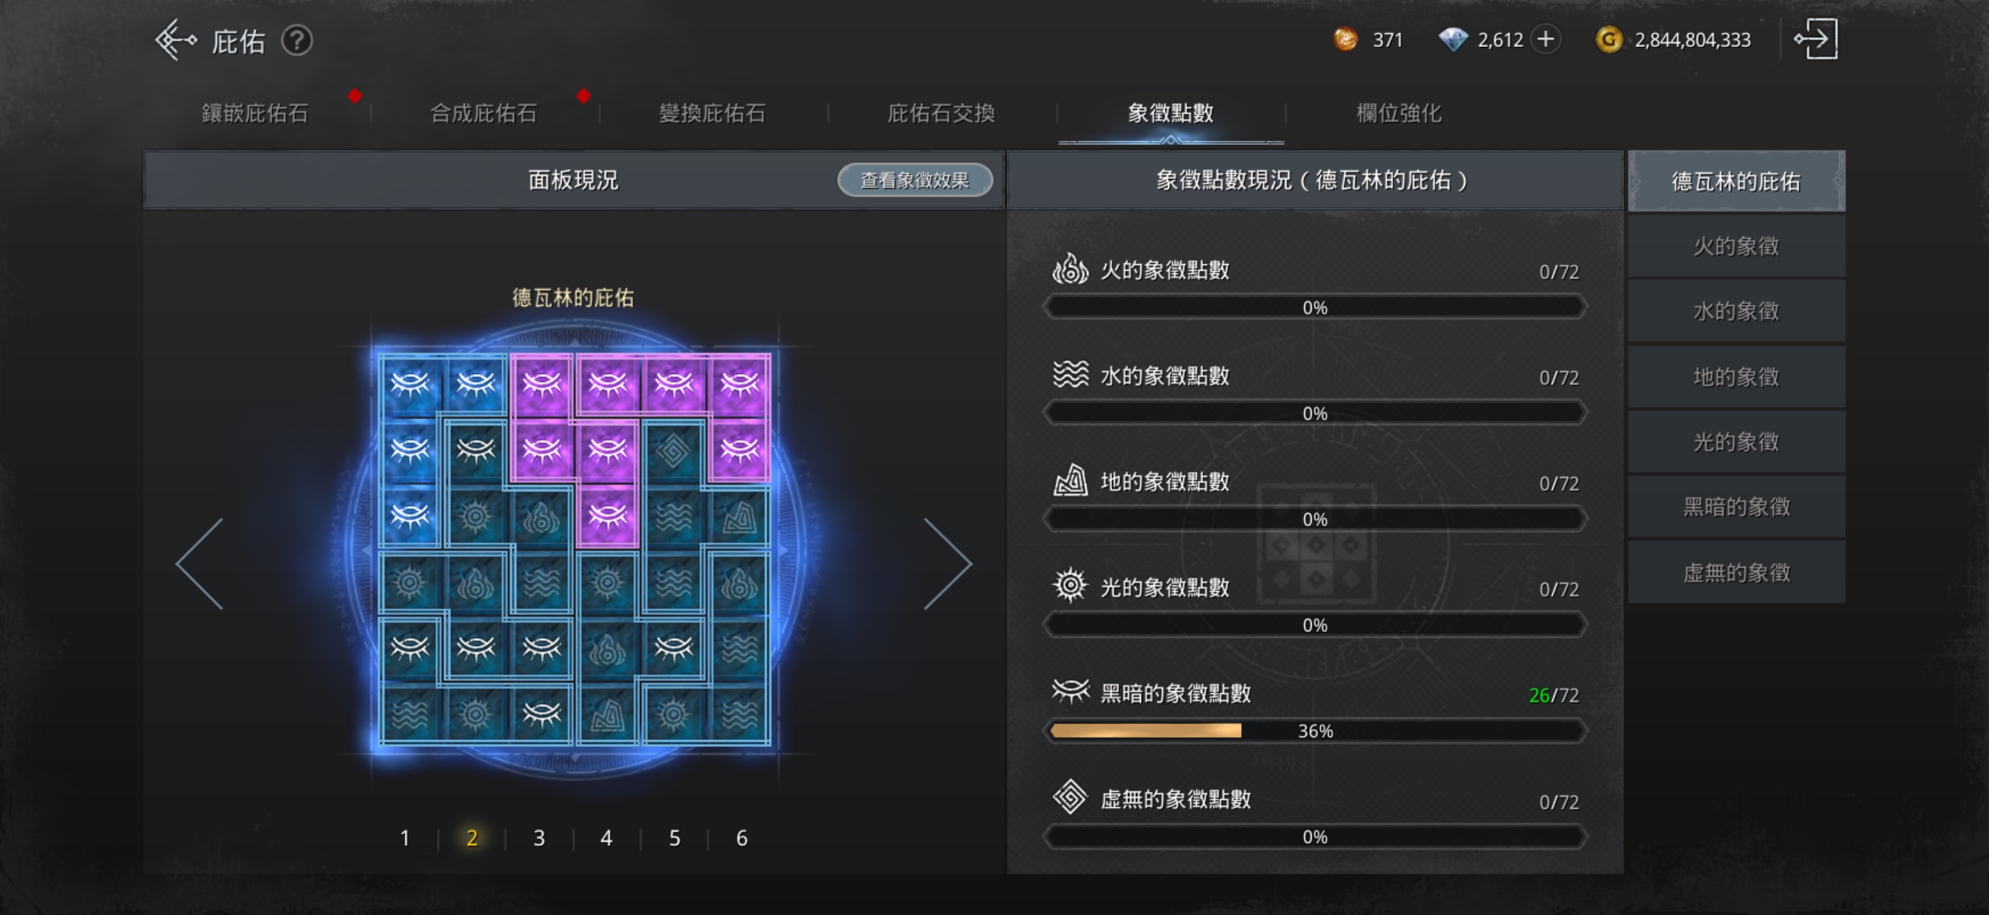Click the exit door icon

(1815, 39)
